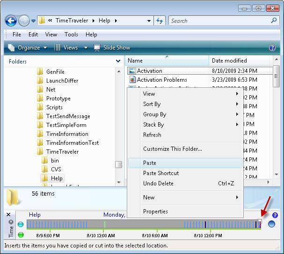This screenshot has height=254, width=284.
Task: Sort by the Name column header
Action: (x=167, y=60)
